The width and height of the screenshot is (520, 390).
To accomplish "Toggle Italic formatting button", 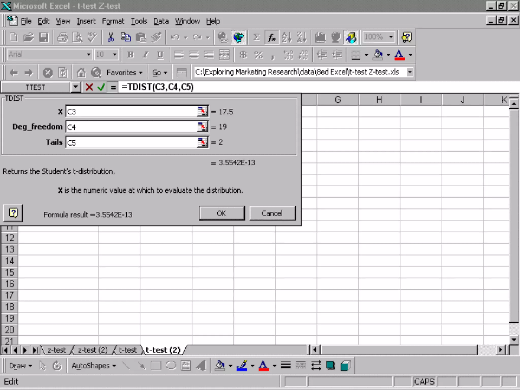I will [145, 55].
